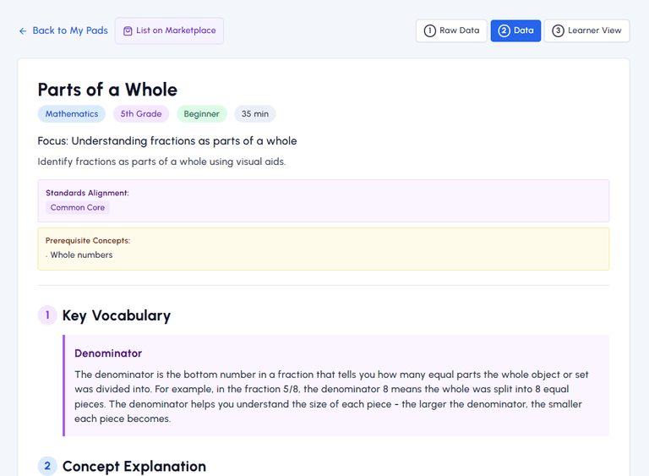Screen dimensions: 649x476
Task: Click the Focus description line
Action: click(167, 141)
